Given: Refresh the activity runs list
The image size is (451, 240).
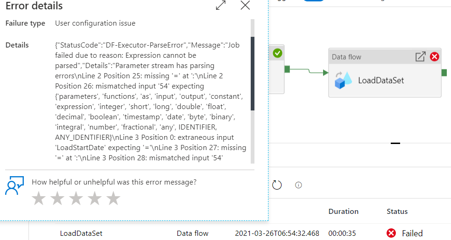Looking at the screenshot, I should click(x=277, y=185).
